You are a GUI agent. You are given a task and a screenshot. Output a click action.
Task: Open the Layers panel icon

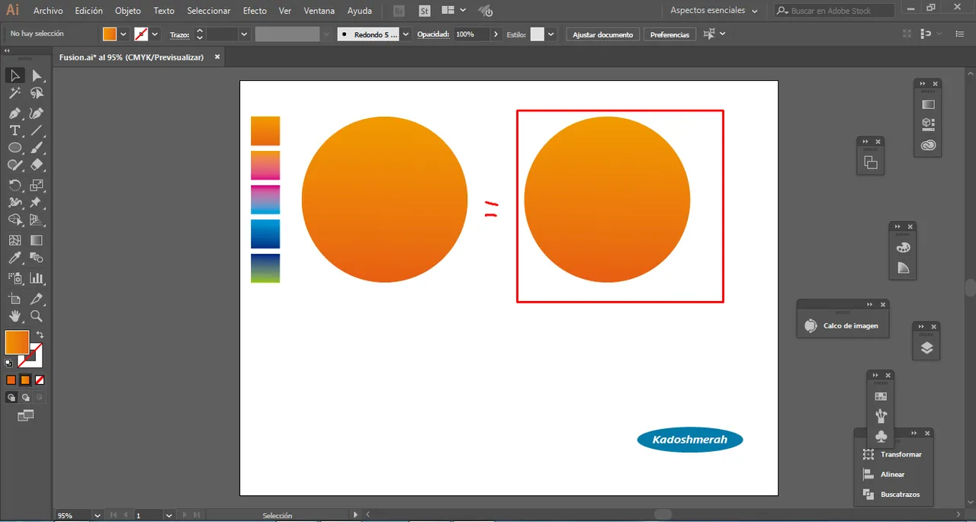click(x=926, y=348)
